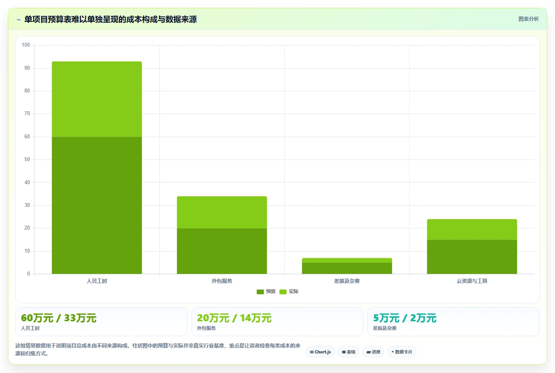Open the 5万元 / 2万元 data card
This screenshot has width=555, height=373.
click(454, 322)
